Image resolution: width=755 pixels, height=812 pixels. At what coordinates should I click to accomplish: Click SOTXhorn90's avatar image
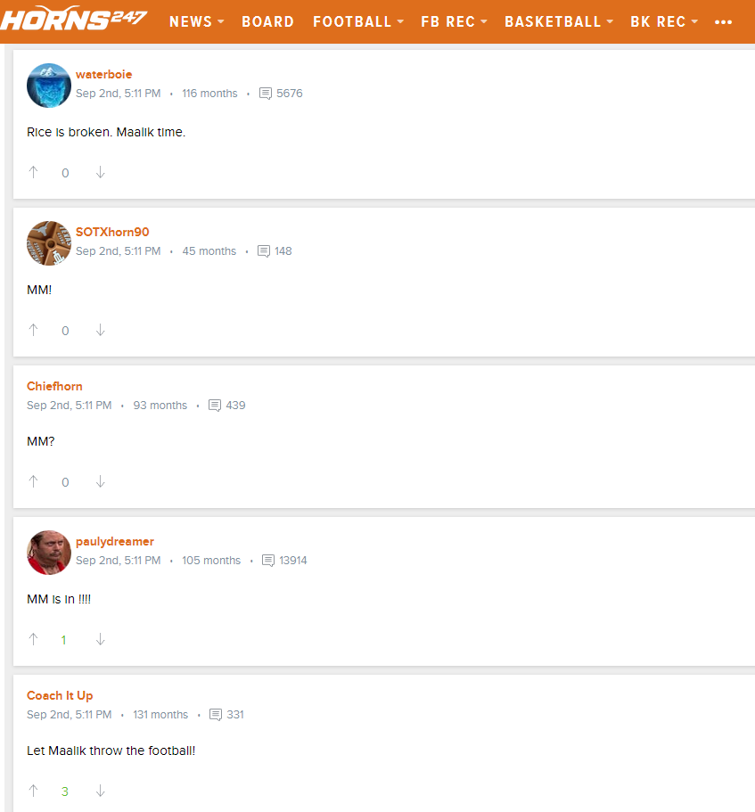tap(49, 243)
